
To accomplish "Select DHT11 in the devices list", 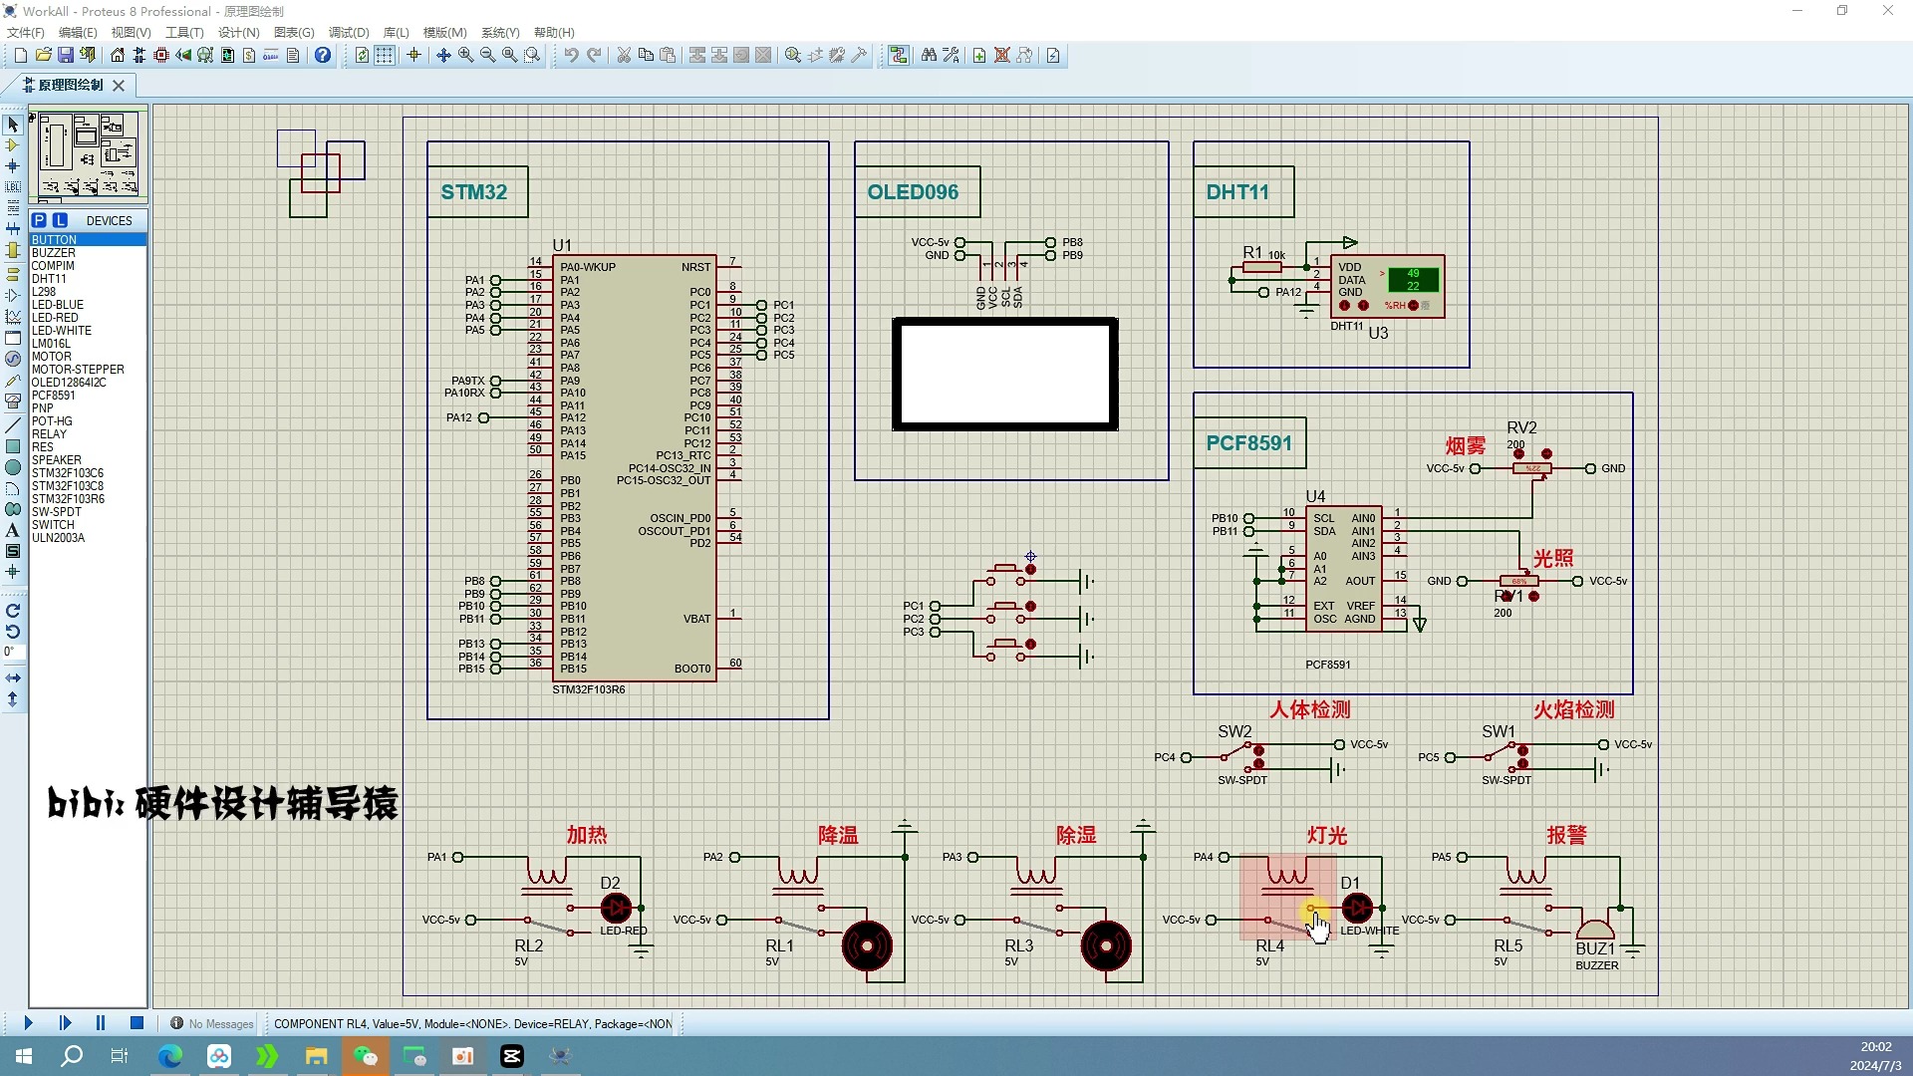I will tap(88, 279).
